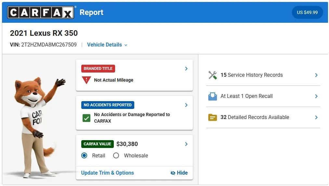
Task: Open Detailed Records Available chevron
Action: pos(316,117)
